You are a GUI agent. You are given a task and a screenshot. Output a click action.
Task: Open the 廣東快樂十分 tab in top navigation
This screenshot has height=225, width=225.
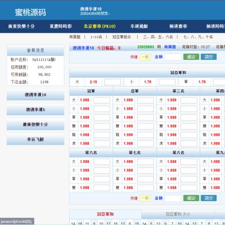pyautogui.click(x=21, y=26)
